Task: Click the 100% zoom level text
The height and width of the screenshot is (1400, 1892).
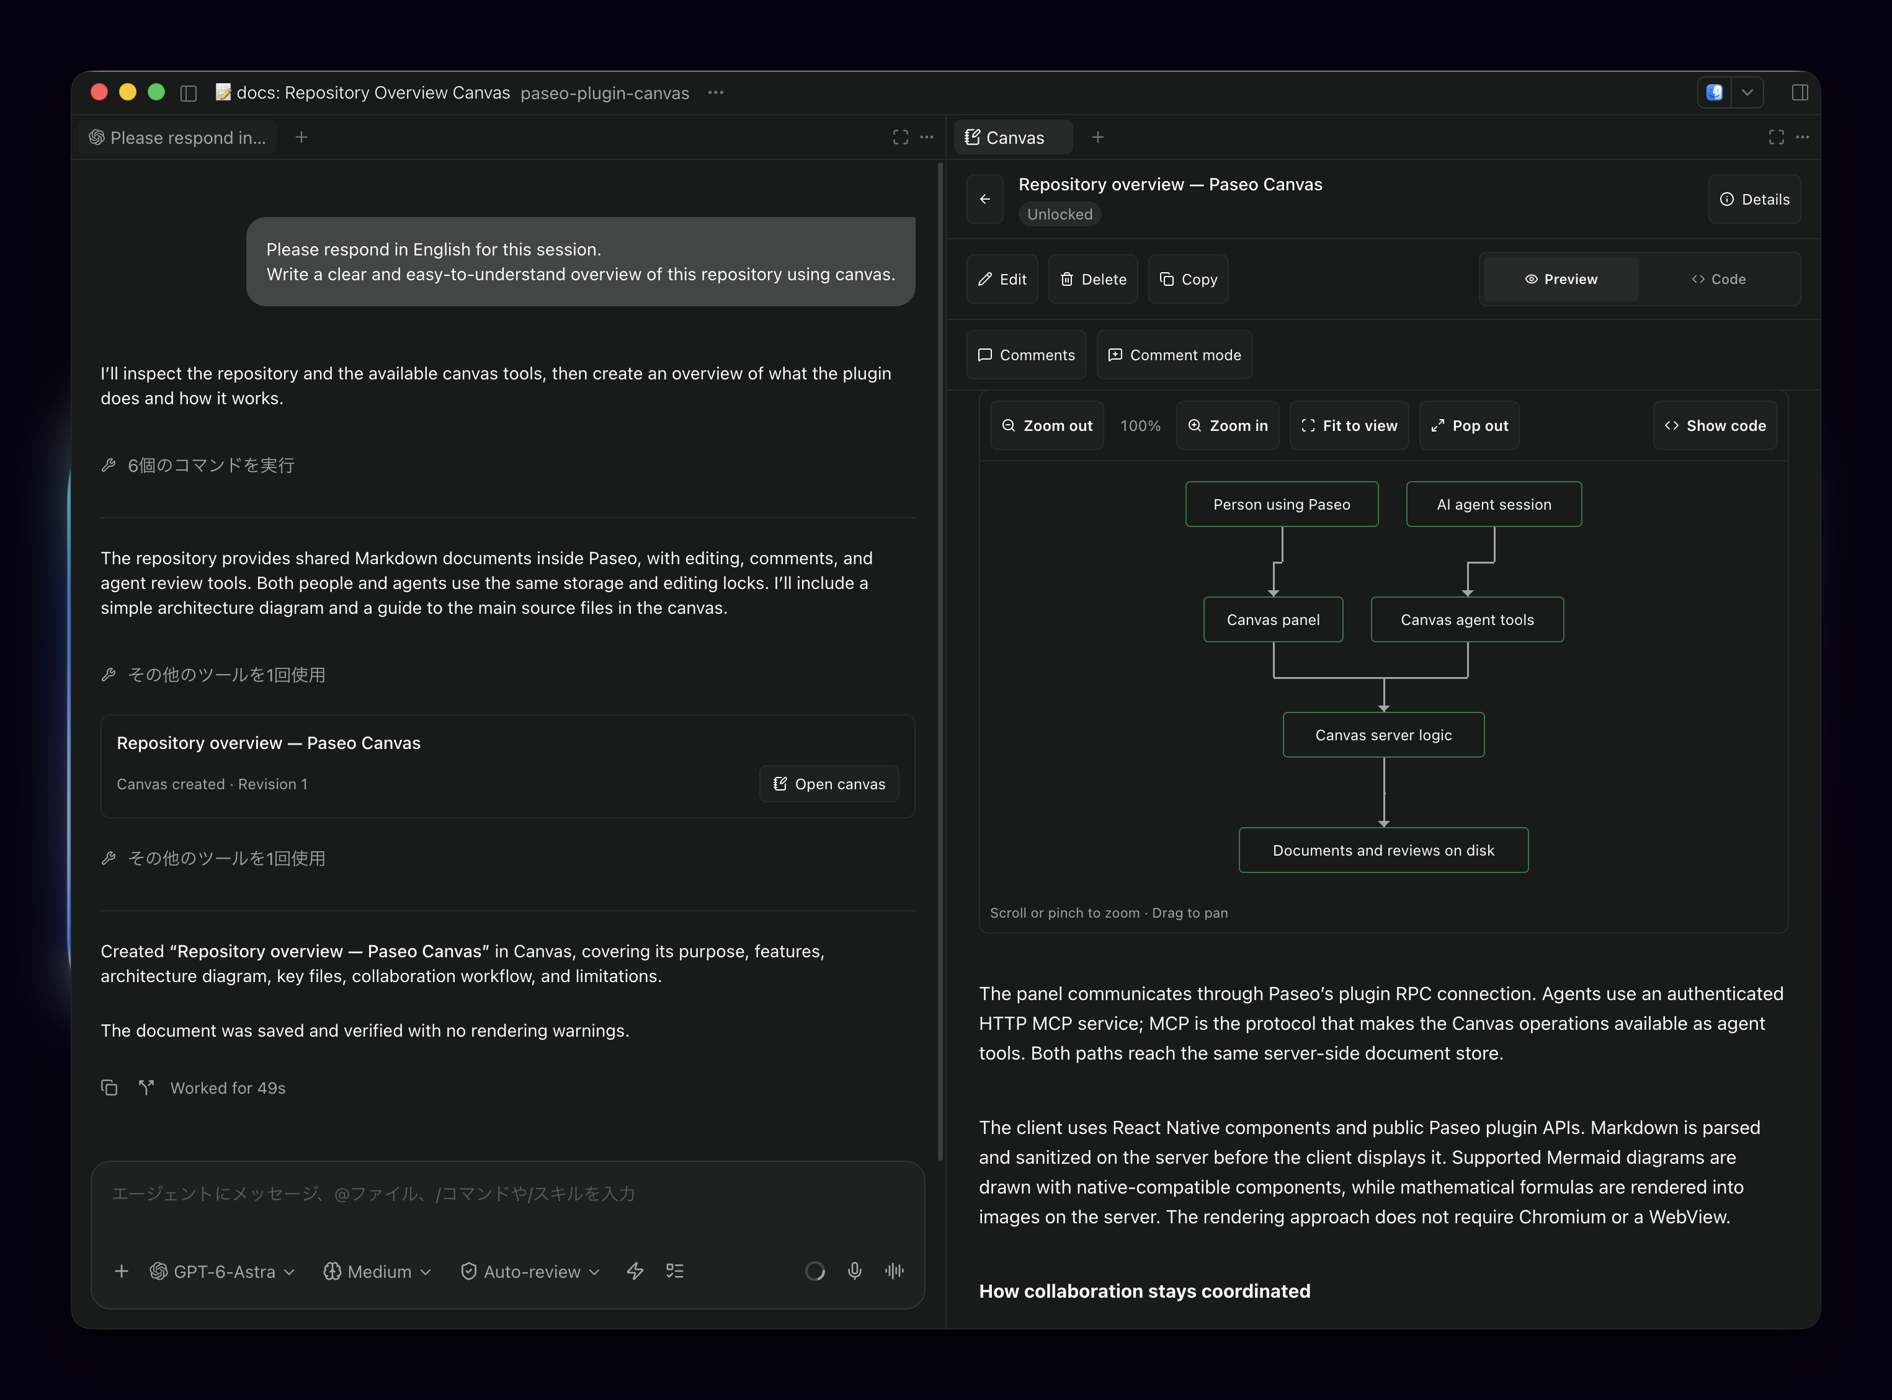Action: coord(1140,425)
